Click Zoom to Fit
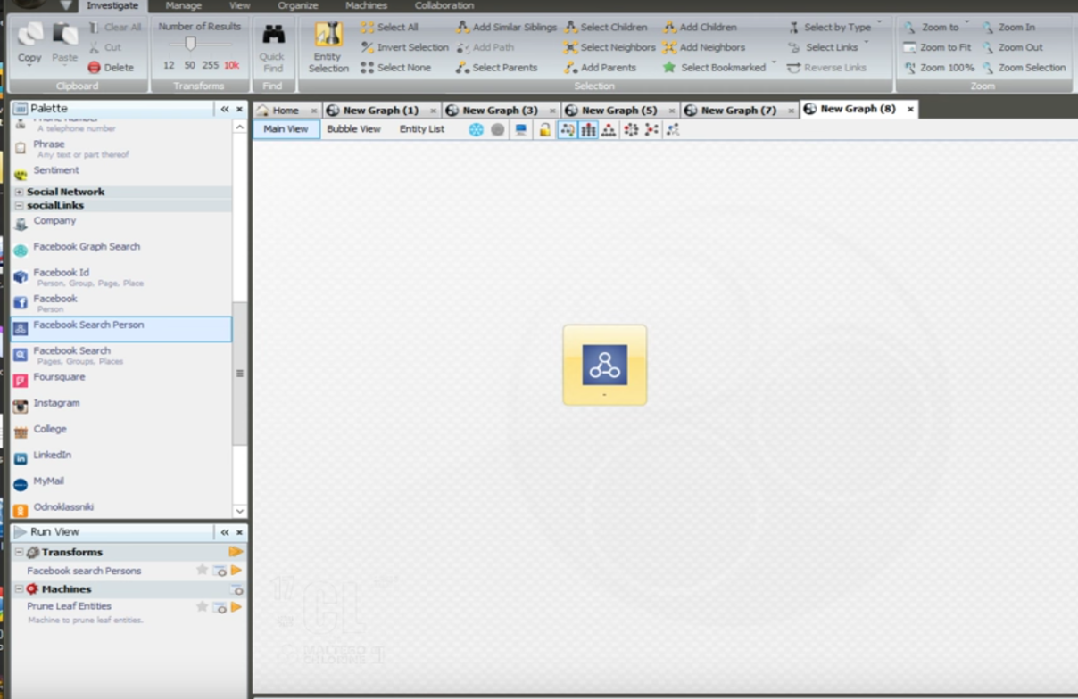Viewport: 1078px width, 699px height. click(x=937, y=47)
